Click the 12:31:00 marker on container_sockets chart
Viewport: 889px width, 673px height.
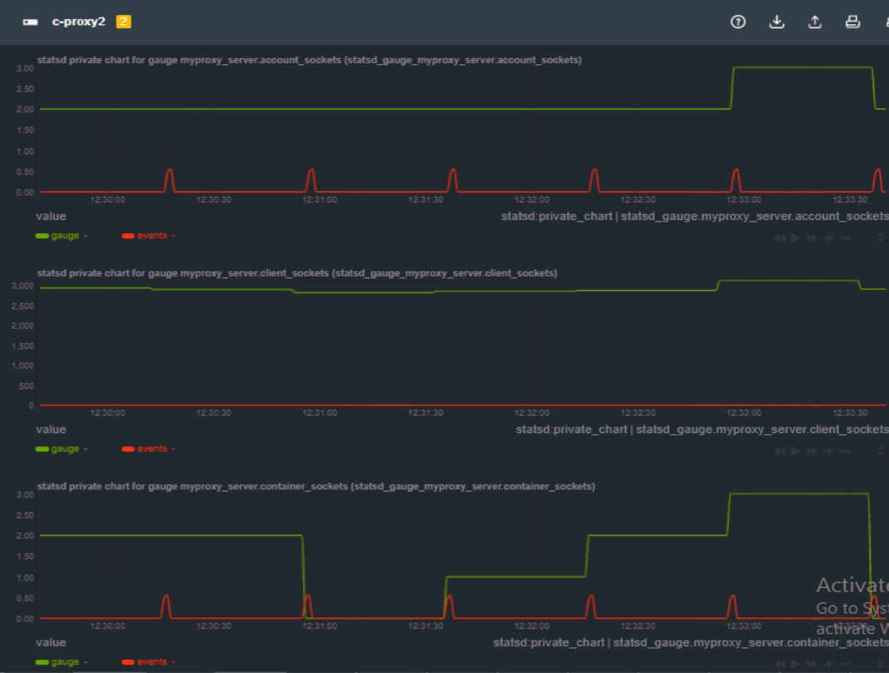pyautogui.click(x=320, y=626)
